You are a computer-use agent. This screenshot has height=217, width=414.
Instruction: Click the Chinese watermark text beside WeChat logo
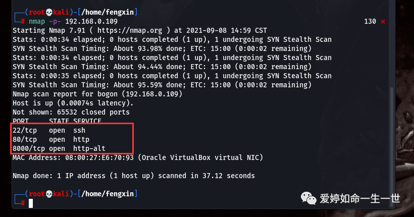click(360, 198)
